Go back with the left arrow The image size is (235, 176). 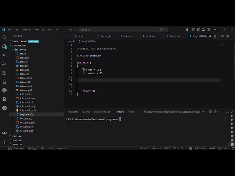tap(70, 30)
